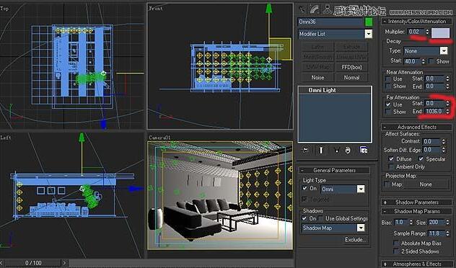Enable Near Attenuation Show checkbox

click(388, 86)
